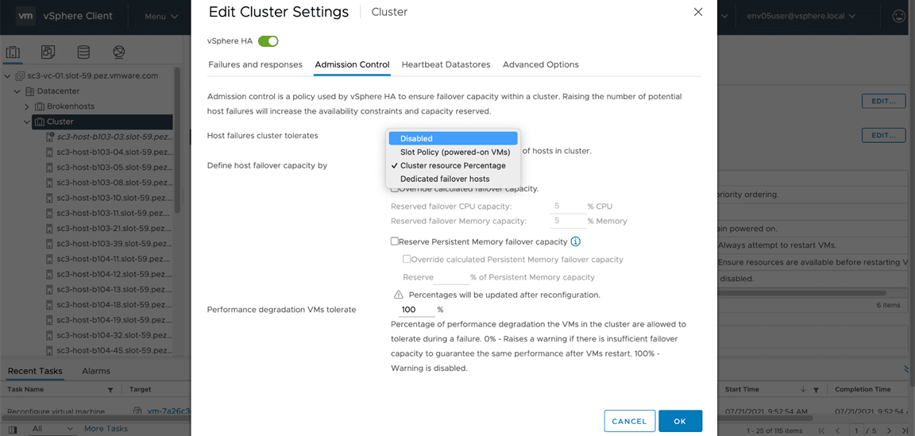Click the Persistent Memory info icon
The height and width of the screenshot is (436, 915).
pyautogui.click(x=576, y=241)
